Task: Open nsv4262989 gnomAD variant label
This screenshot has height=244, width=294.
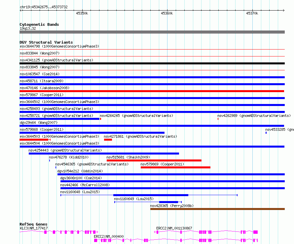Action: 254,116
